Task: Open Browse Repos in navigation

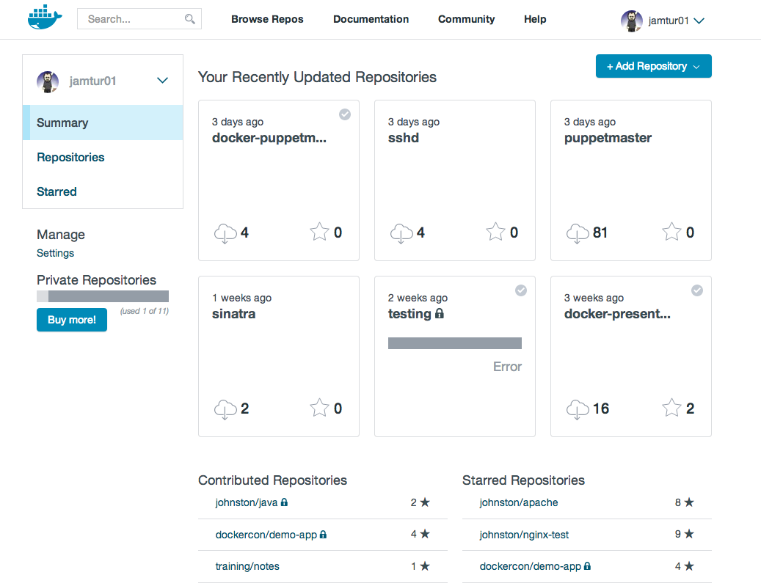Action: (x=267, y=19)
